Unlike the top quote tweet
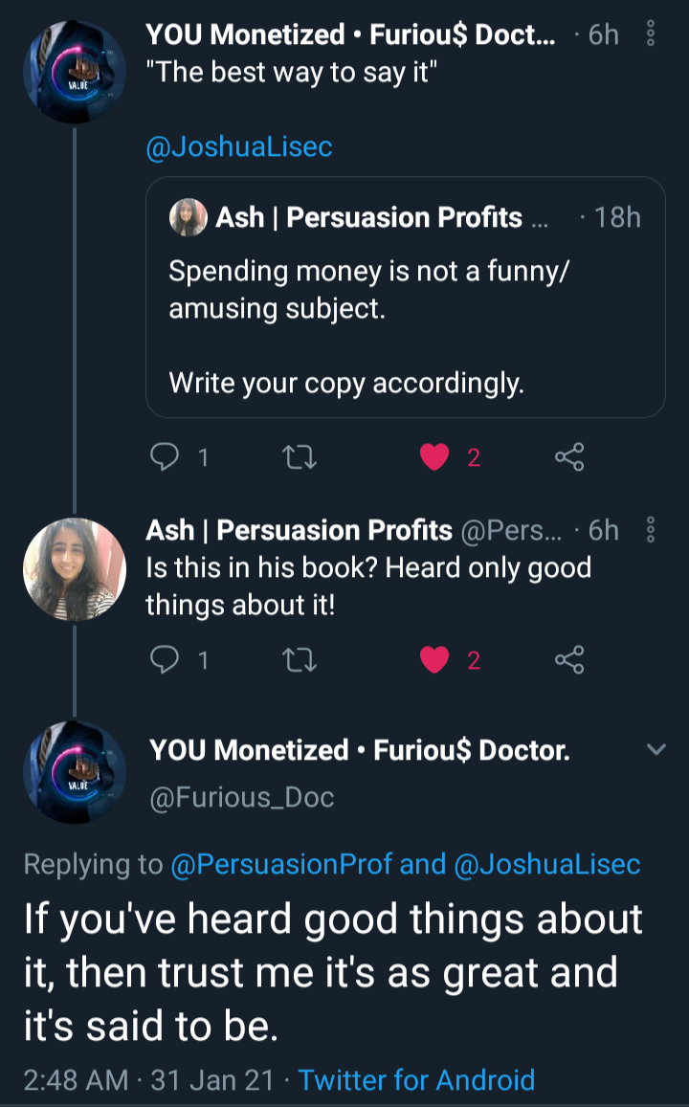This screenshot has height=1107, width=689. coord(435,458)
